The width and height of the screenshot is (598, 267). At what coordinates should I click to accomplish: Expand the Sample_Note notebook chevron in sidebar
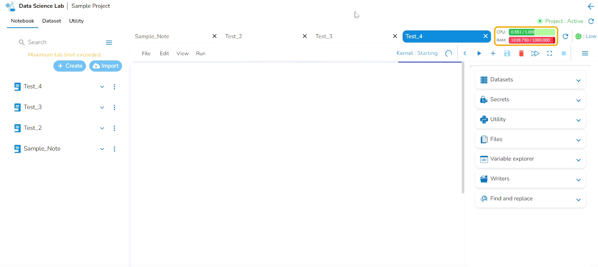(x=102, y=149)
